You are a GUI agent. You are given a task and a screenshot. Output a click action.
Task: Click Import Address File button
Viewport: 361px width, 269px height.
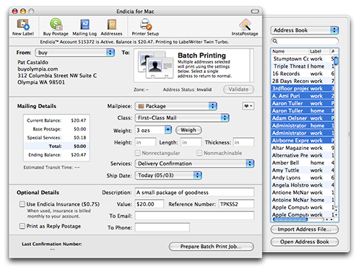tap(305, 229)
